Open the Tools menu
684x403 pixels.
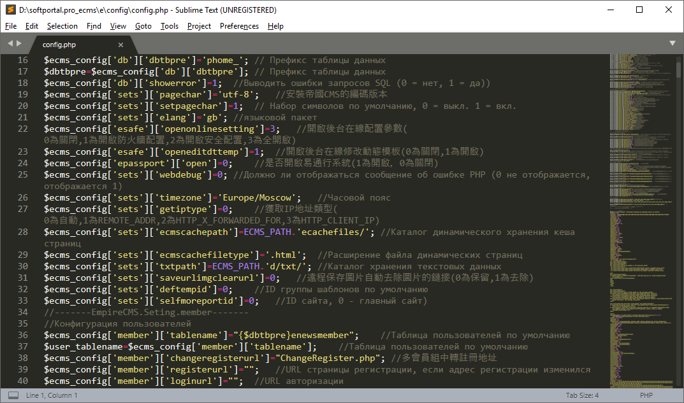(170, 26)
